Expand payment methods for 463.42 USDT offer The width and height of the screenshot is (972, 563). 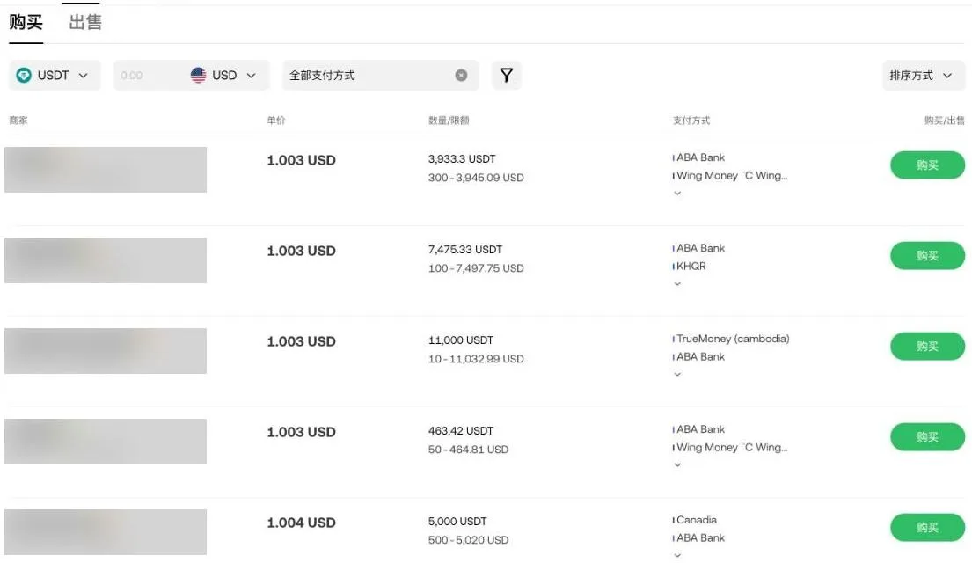[677, 464]
